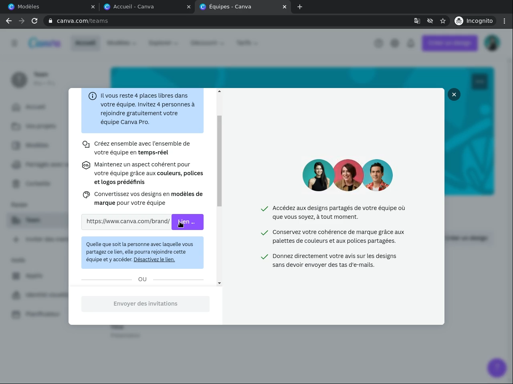Viewport: 513px width, 384px height.
Task: Bookmark this page with the star icon
Action: click(443, 21)
